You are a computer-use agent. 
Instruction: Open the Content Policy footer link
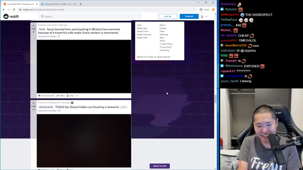[x=166, y=44]
